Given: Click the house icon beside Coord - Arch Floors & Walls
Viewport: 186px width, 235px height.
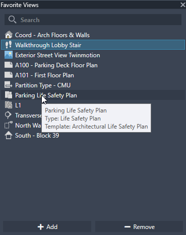Looking at the screenshot, I should (9, 35).
